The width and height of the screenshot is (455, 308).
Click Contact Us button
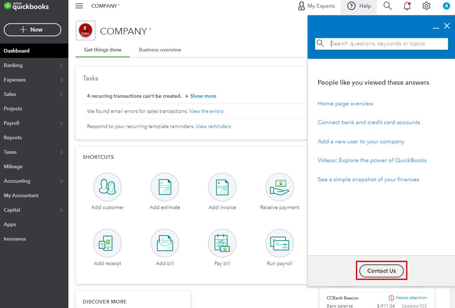[x=381, y=271]
